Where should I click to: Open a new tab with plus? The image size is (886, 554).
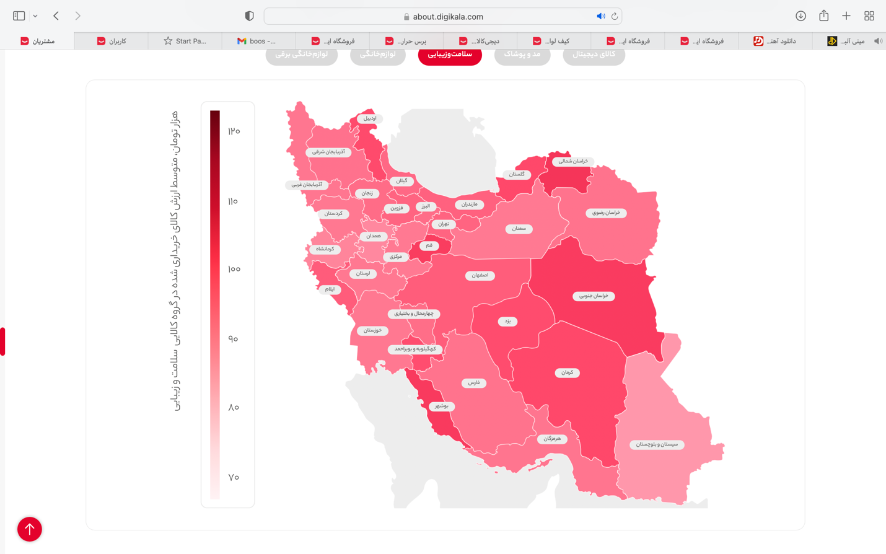pos(846,16)
